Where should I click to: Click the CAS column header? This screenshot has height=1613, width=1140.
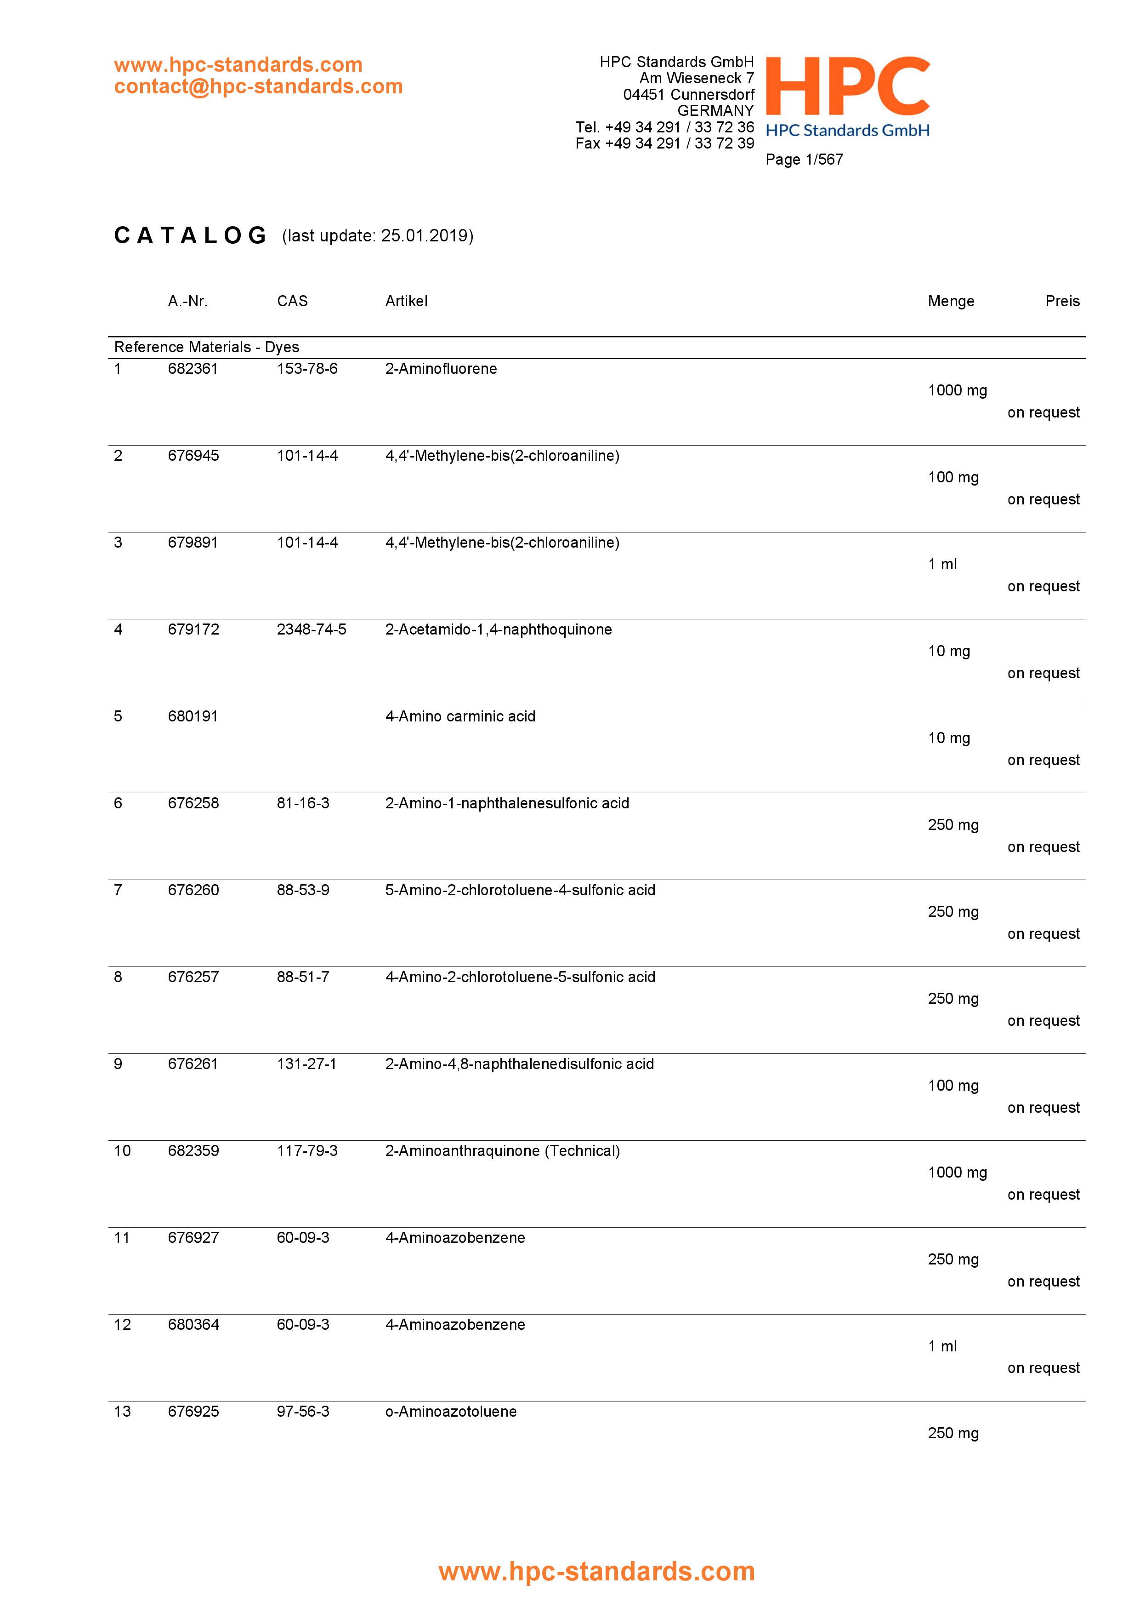292,301
